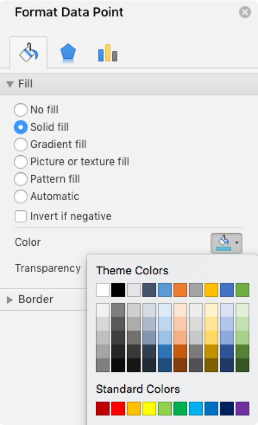
Task: Open the Series Options bar chart tab
Action: (107, 53)
